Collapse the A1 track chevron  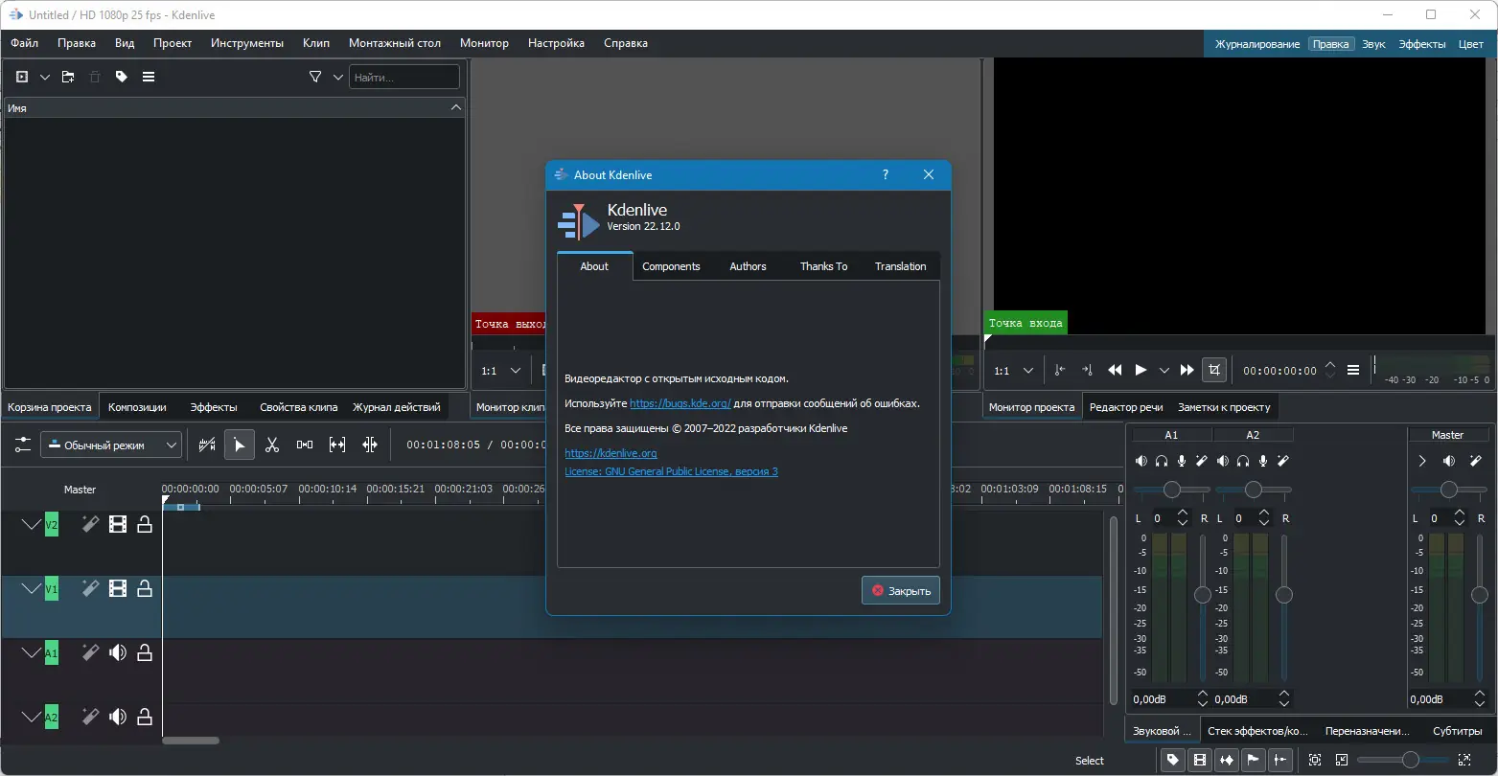pos(32,652)
